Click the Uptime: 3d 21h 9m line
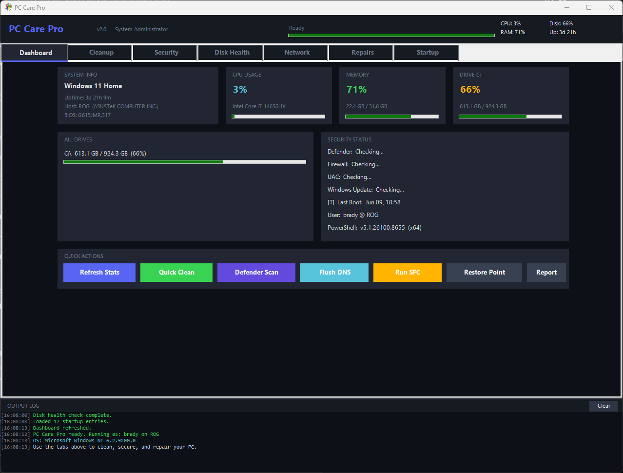 tap(88, 98)
